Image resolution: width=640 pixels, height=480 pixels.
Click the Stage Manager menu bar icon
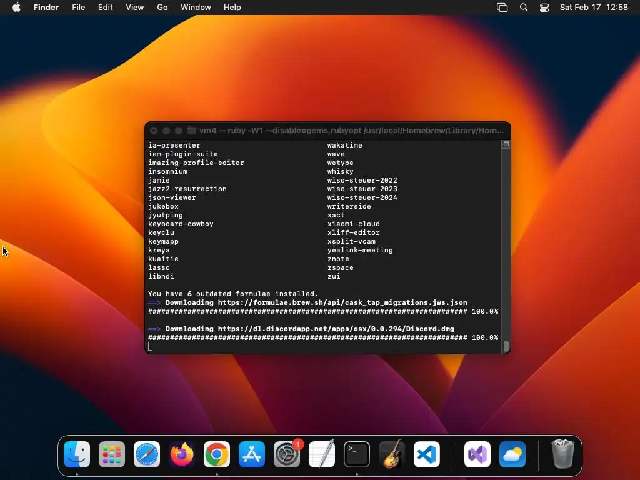(502, 7)
